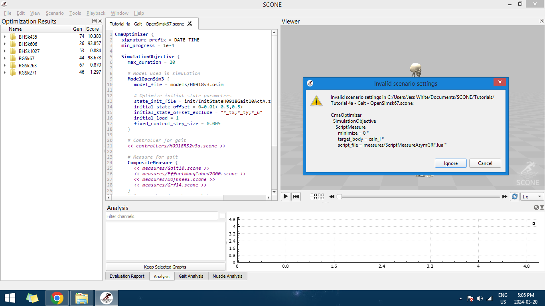Open the Playback menu

96,13
